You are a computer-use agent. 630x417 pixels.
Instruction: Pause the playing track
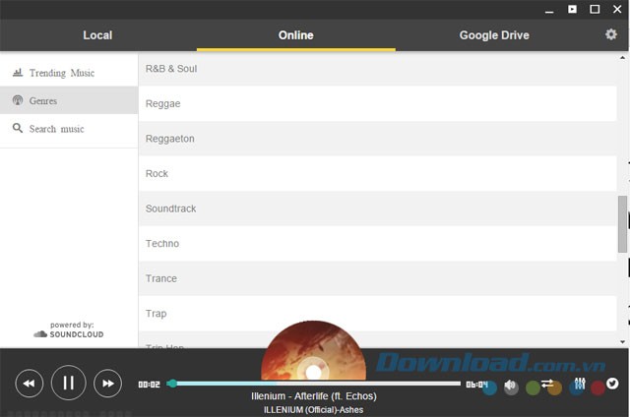click(68, 383)
